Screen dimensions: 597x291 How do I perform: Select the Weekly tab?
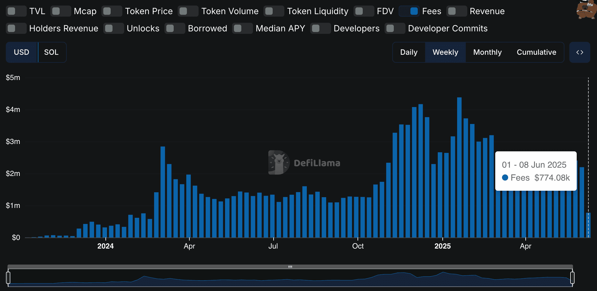[x=445, y=52]
